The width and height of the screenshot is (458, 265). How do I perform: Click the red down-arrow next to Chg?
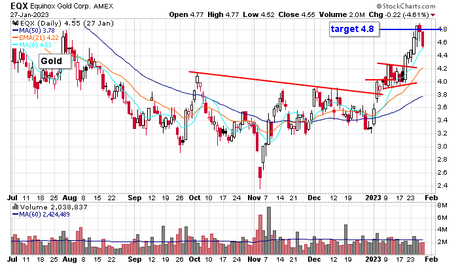(x=432, y=15)
